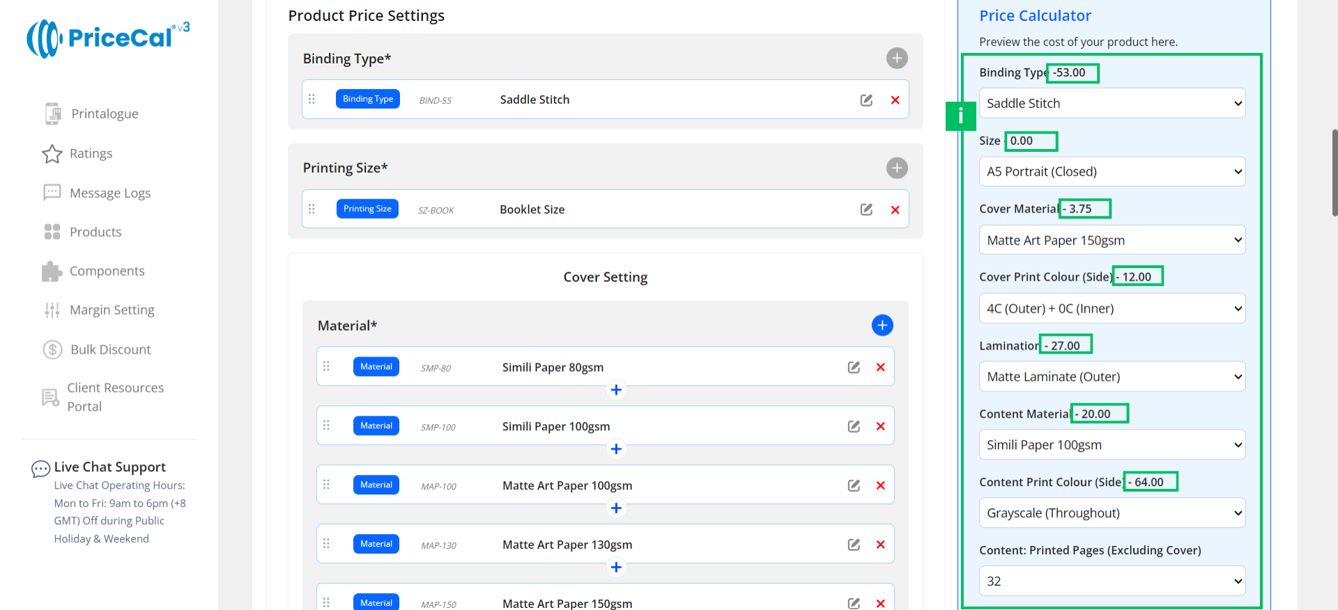Open Client Resources Portal link
This screenshot has width=1338, height=610.
pyautogui.click(x=115, y=397)
